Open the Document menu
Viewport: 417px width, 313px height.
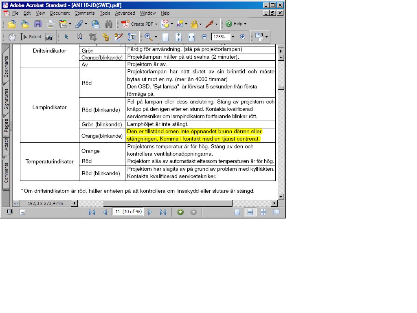(60, 13)
